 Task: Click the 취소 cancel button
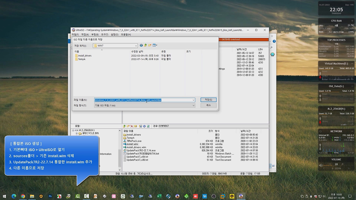pyautogui.click(x=208, y=105)
